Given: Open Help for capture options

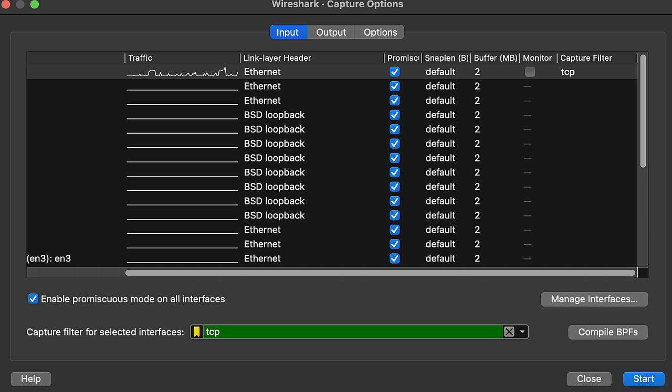Looking at the screenshot, I should (x=31, y=379).
